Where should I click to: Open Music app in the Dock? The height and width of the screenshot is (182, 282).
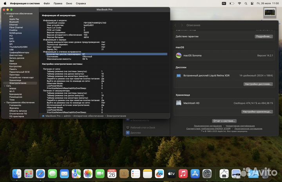point(183,173)
